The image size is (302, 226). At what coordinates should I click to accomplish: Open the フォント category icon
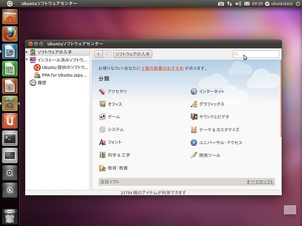click(x=102, y=142)
